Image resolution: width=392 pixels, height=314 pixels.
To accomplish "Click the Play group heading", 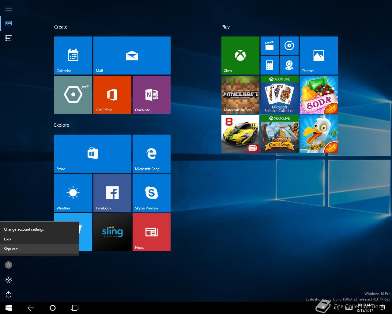I will click(x=225, y=27).
